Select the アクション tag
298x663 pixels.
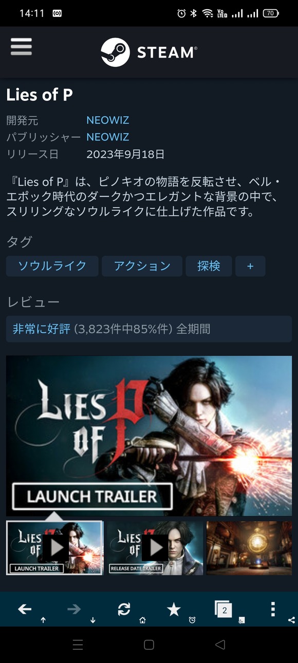tap(142, 266)
